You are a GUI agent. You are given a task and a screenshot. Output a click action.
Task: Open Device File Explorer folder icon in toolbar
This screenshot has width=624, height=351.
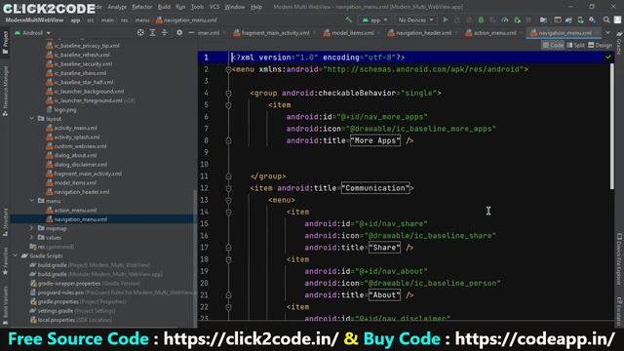(x=543, y=19)
